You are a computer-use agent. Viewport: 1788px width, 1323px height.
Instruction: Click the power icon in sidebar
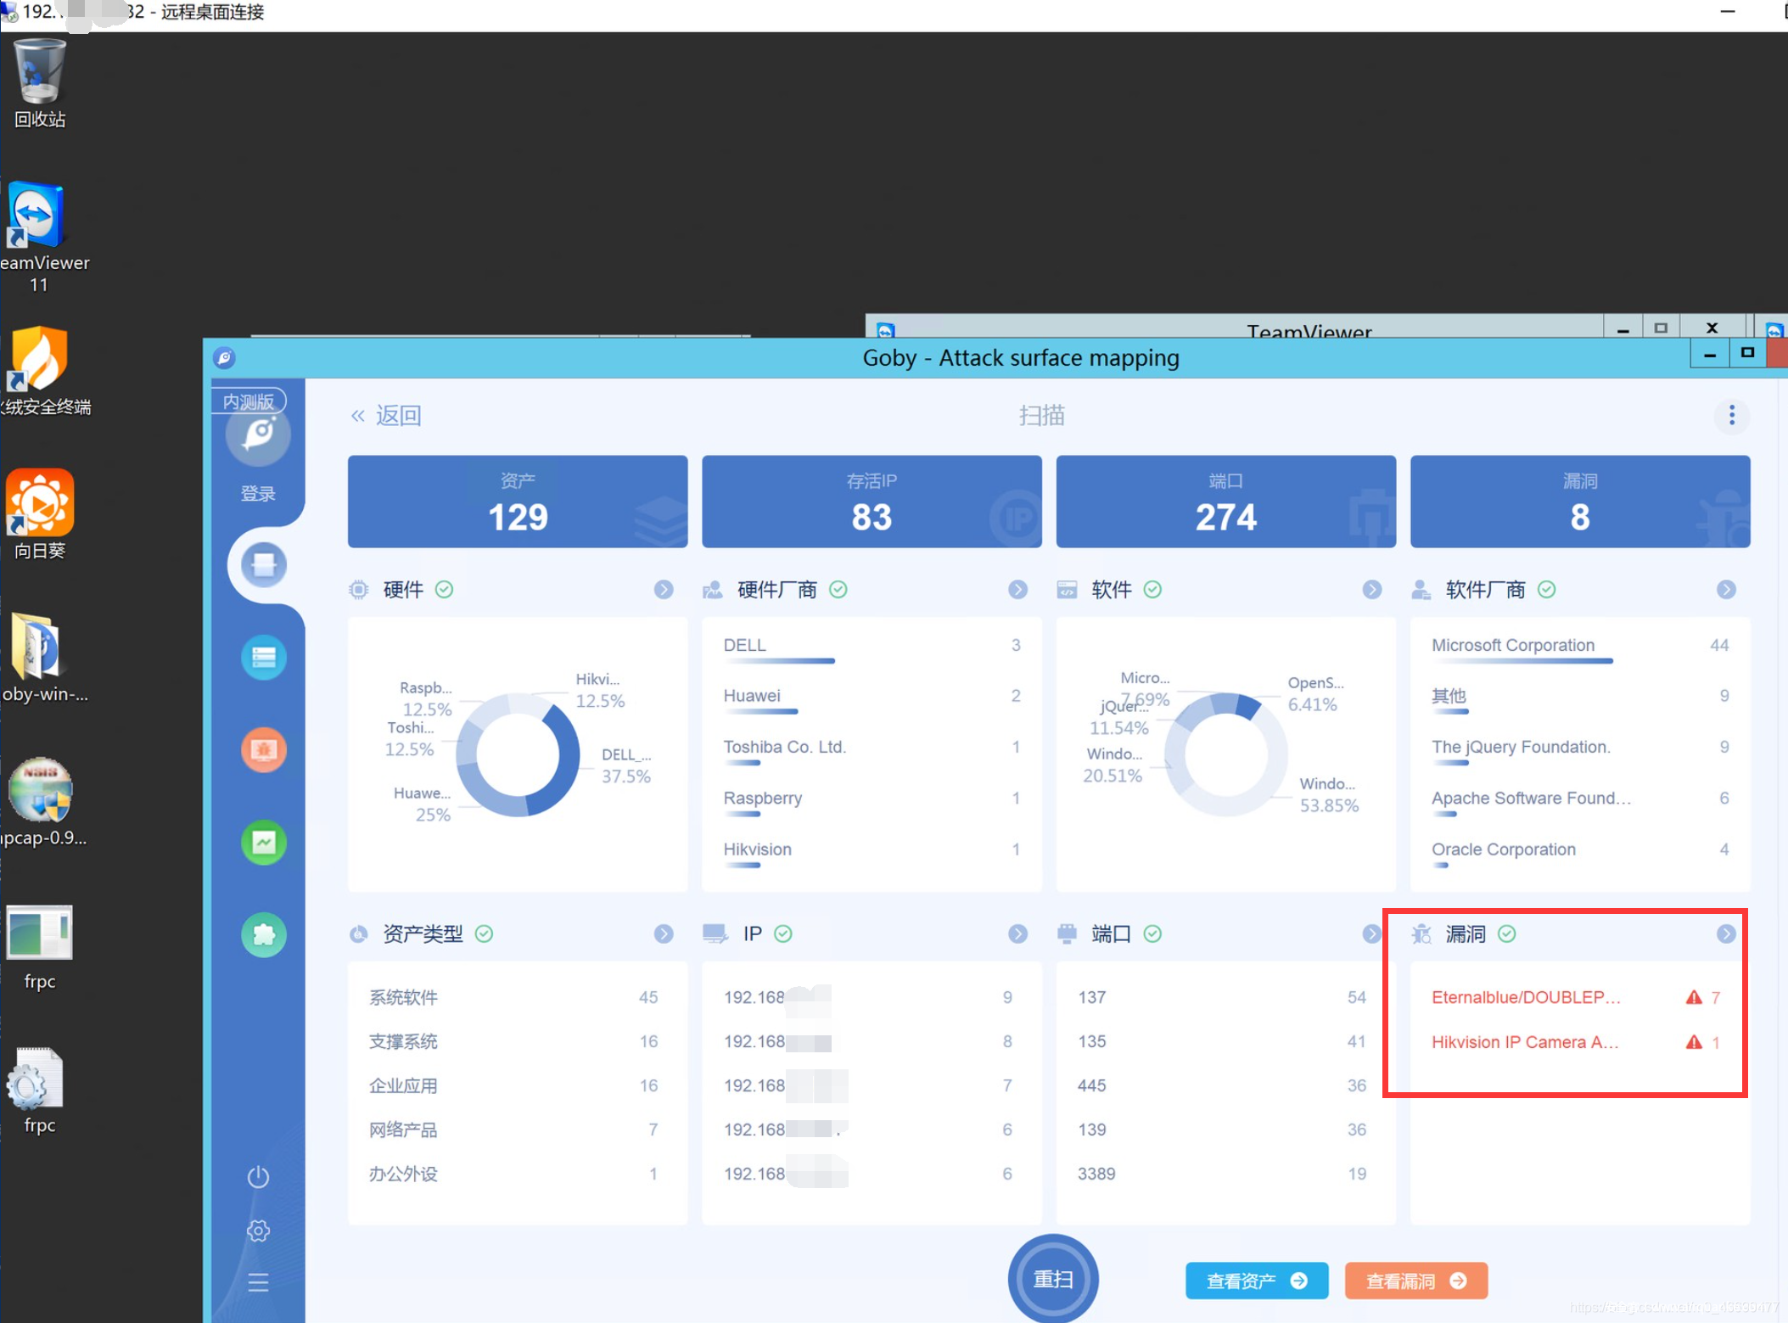(x=258, y=1177)
